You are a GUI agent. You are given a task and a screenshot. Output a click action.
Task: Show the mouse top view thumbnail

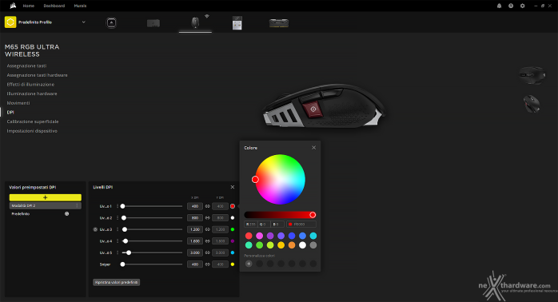(x=532, y=75)
